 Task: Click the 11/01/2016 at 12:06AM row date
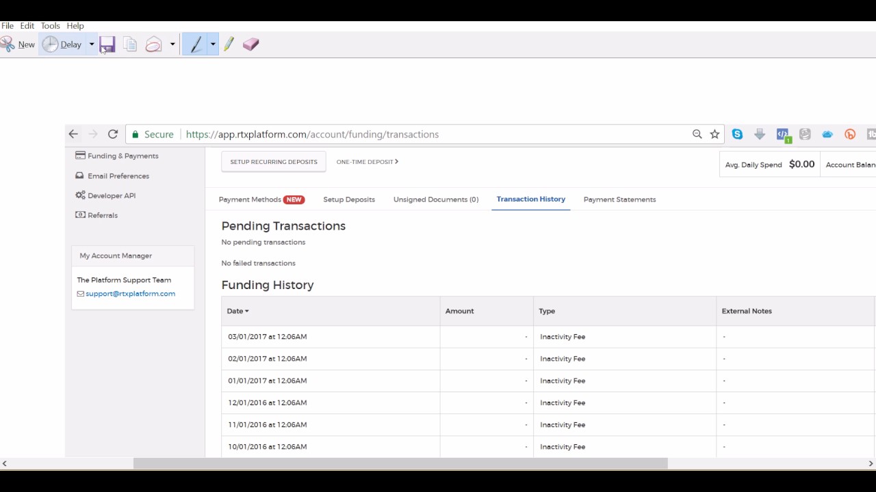click(x=268, y=424)
